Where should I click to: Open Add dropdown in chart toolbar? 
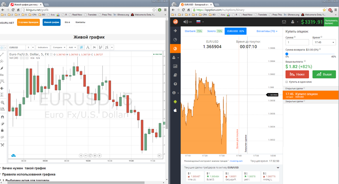72,47
